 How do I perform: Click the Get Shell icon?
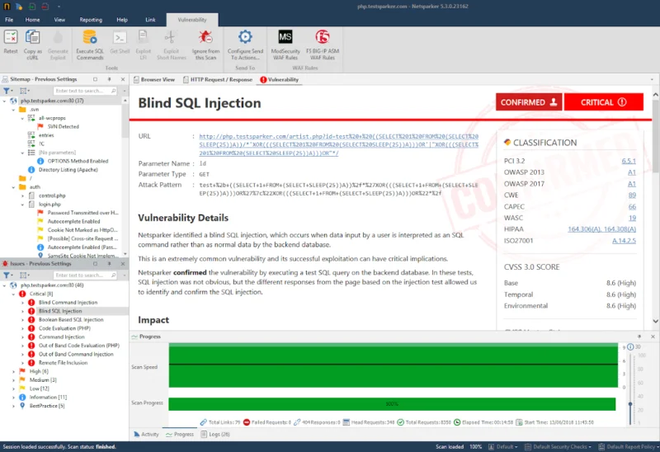tap(120, 37)
